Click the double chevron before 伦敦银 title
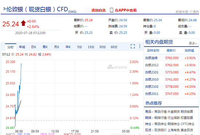Screen dimensions: 200x135 click(x=4, y=9)
